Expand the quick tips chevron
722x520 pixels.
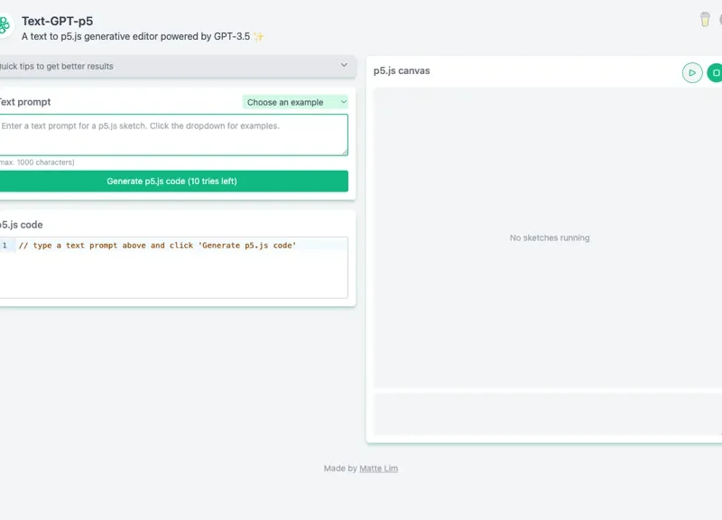pyautogui.click(x=344, y=65)
